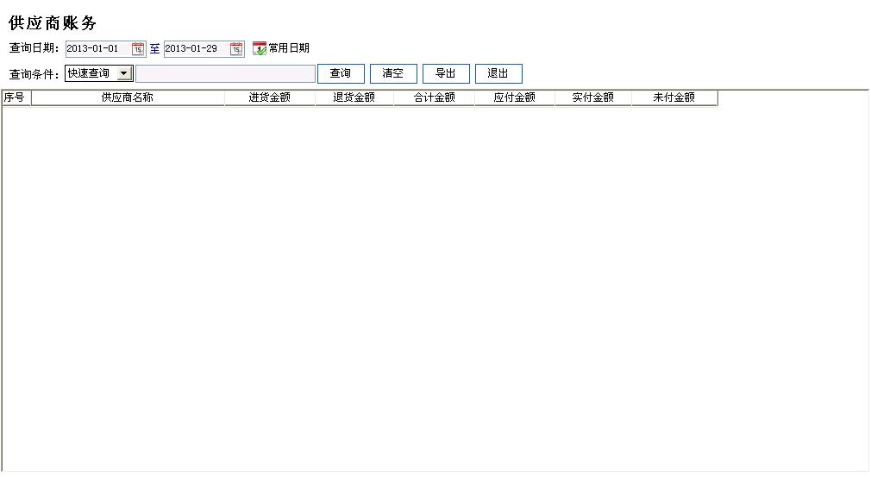The height and width of the screenshot is (477, 871).
Task: Sort by 合计金额 column header
Action: (x=435, y=97)
